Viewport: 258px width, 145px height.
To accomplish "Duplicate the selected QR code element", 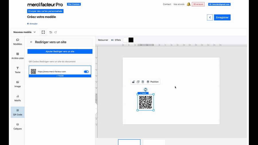I will pos(138,82).
